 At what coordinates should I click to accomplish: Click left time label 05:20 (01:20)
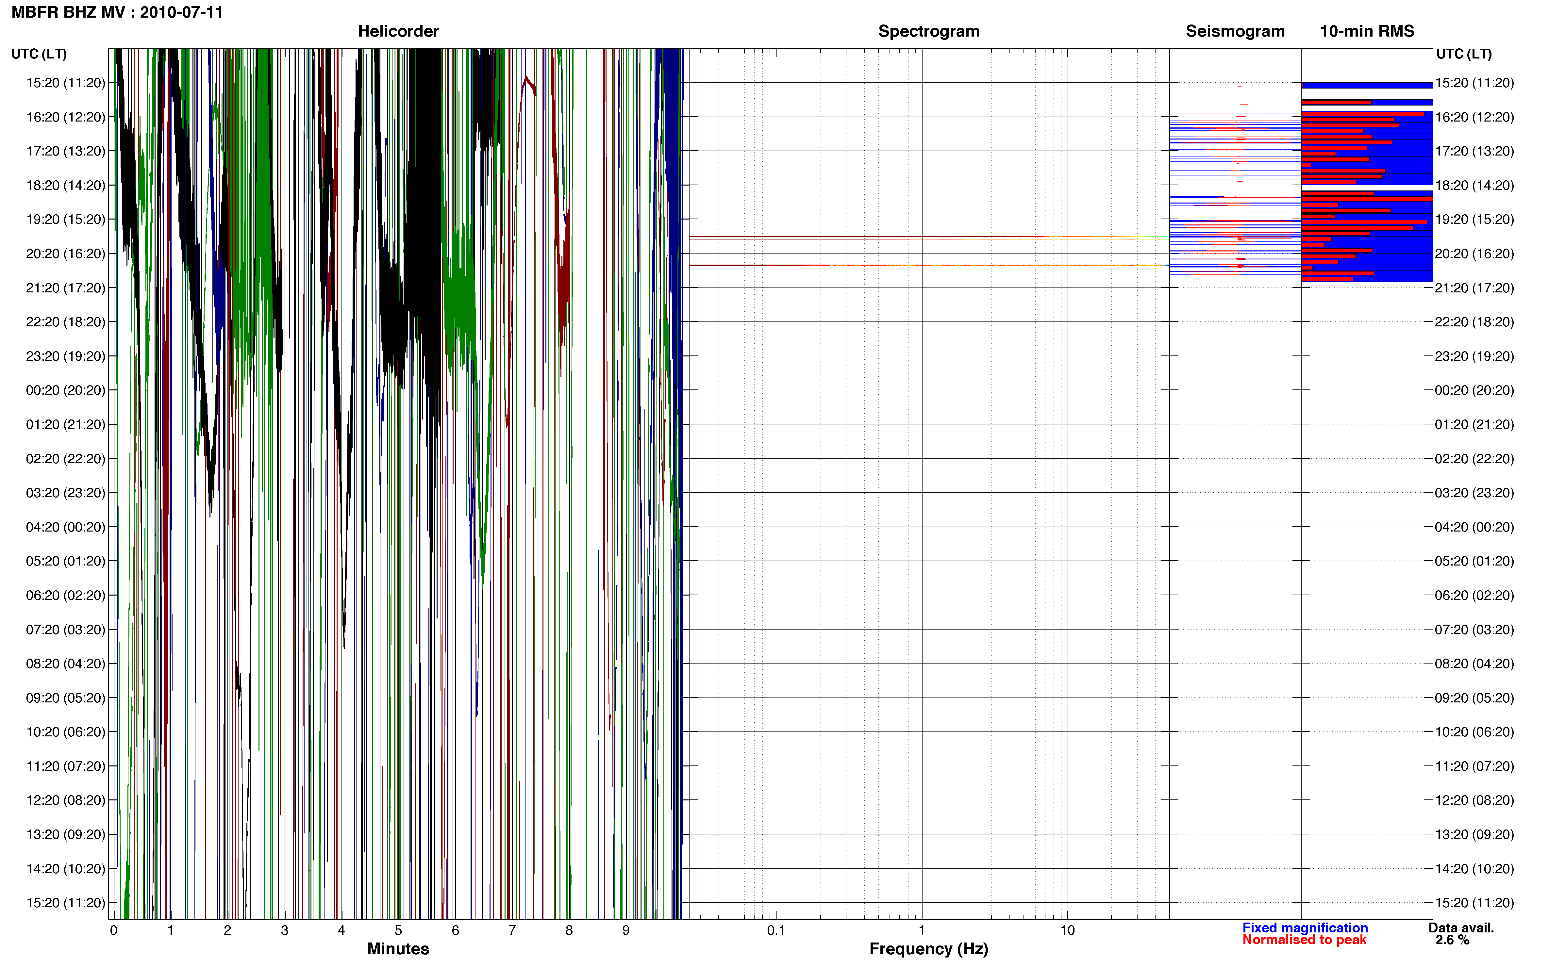click(65, 562)
